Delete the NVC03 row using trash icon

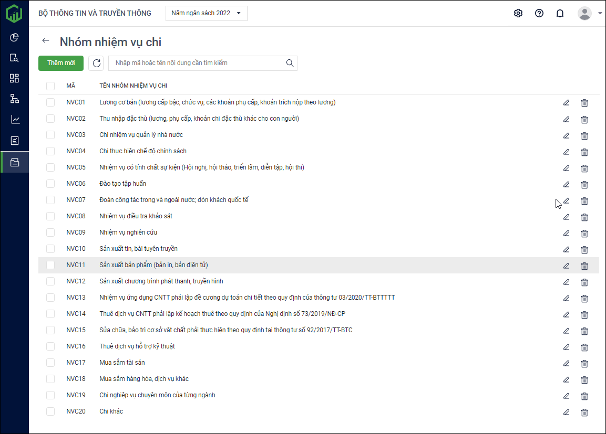coord(584,136)
